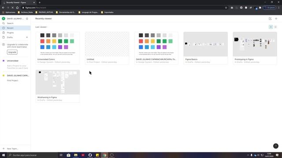The width and height of the screenshot is (282, 158).
Task: Click the browser forward arrow
Action: point(8,8)
